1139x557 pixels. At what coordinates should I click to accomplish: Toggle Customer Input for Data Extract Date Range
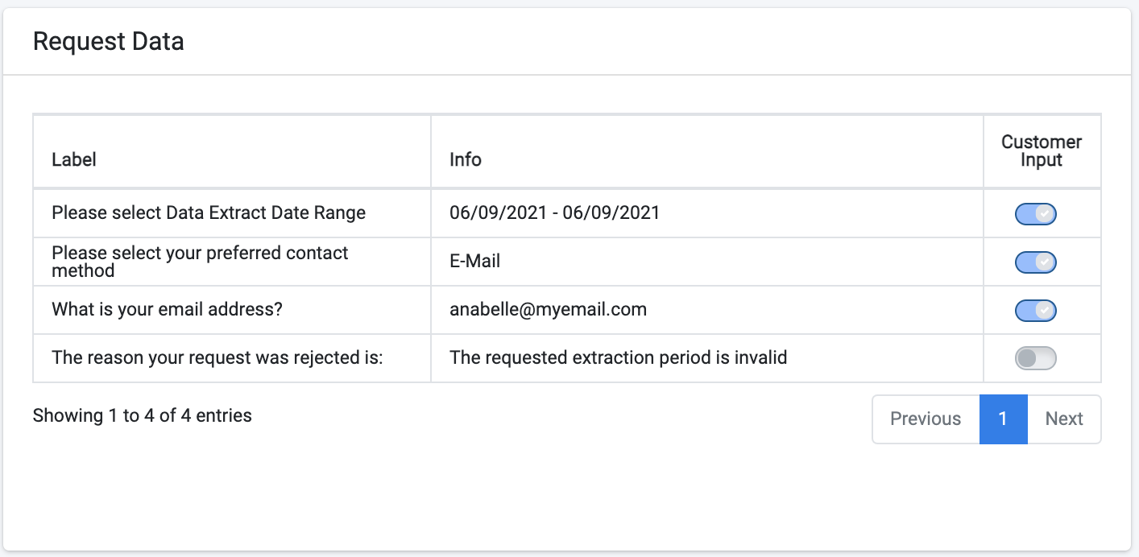(x=1035, y=213)
